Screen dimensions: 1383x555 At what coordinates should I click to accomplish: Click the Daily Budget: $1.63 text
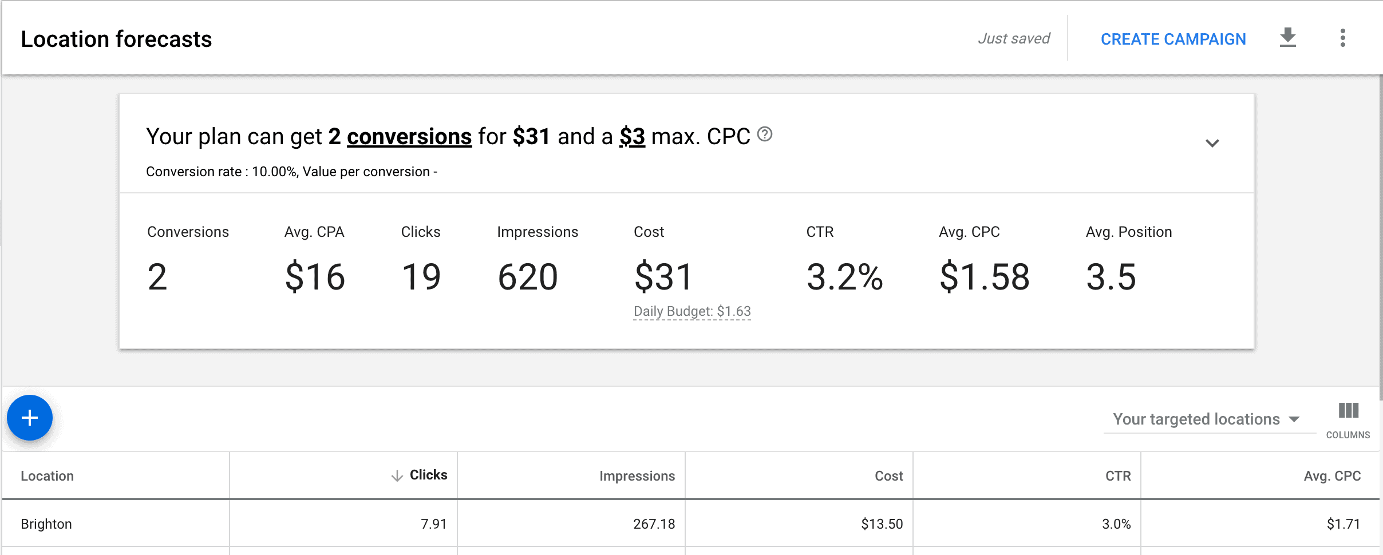692,311
